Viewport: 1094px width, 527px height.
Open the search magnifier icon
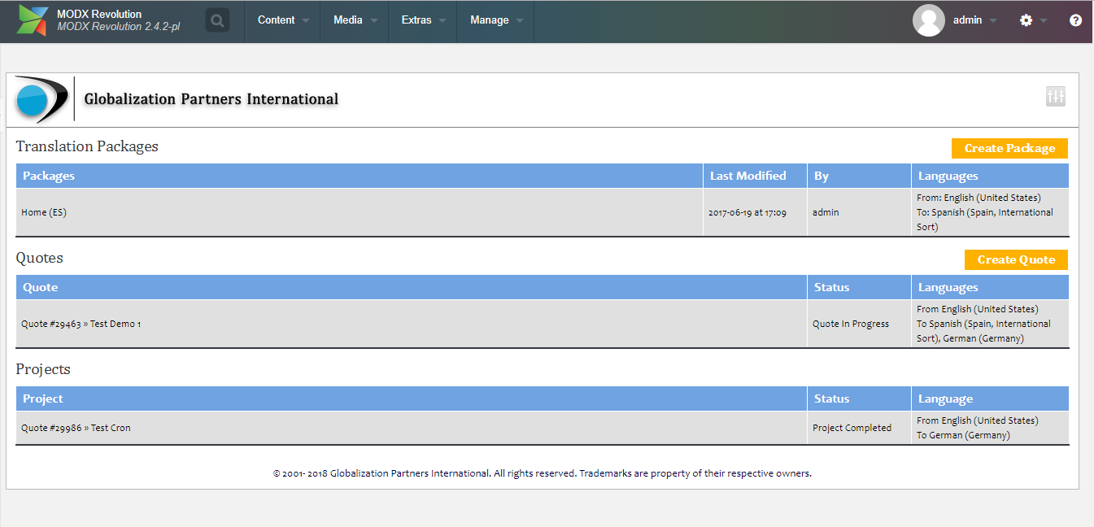click(217, 20)
